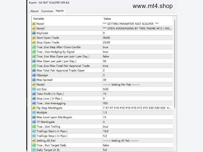The image size is (203, 152).
Task: Click the Max Total Pair Approval Trade Open icon
Action: point(34,71)
